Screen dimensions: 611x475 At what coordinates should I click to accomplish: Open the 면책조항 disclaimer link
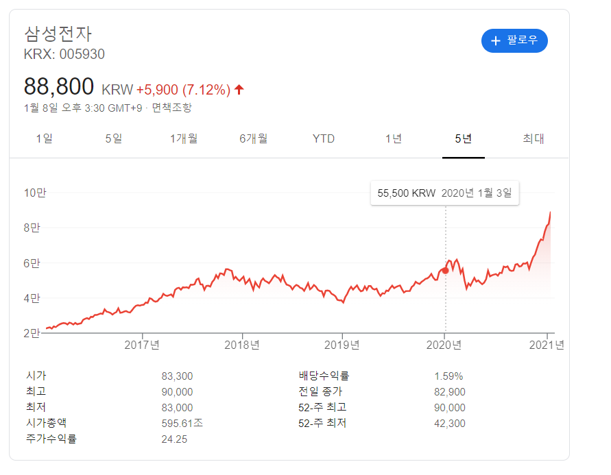point(172,108)
